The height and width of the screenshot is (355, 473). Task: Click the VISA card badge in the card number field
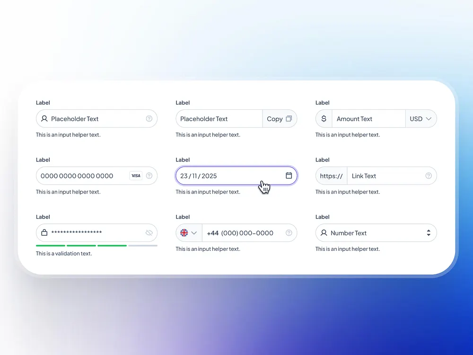click(136, 176)
